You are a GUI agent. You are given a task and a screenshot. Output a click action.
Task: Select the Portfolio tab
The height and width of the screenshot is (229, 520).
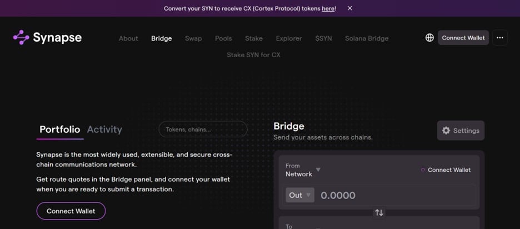point(59,130)
